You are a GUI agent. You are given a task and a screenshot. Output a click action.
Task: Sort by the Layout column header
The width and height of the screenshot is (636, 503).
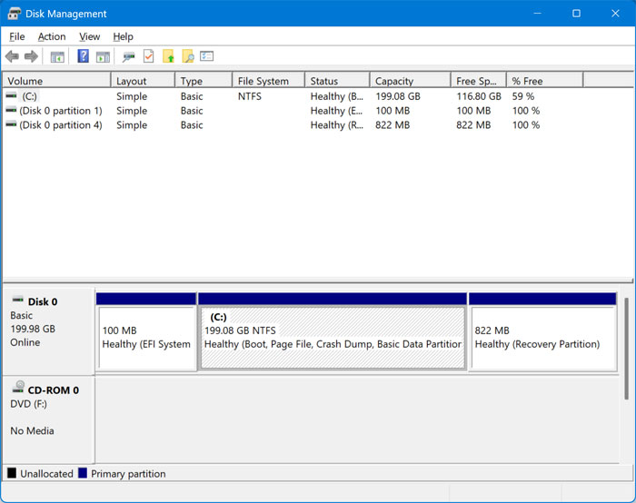coord(143,81)
